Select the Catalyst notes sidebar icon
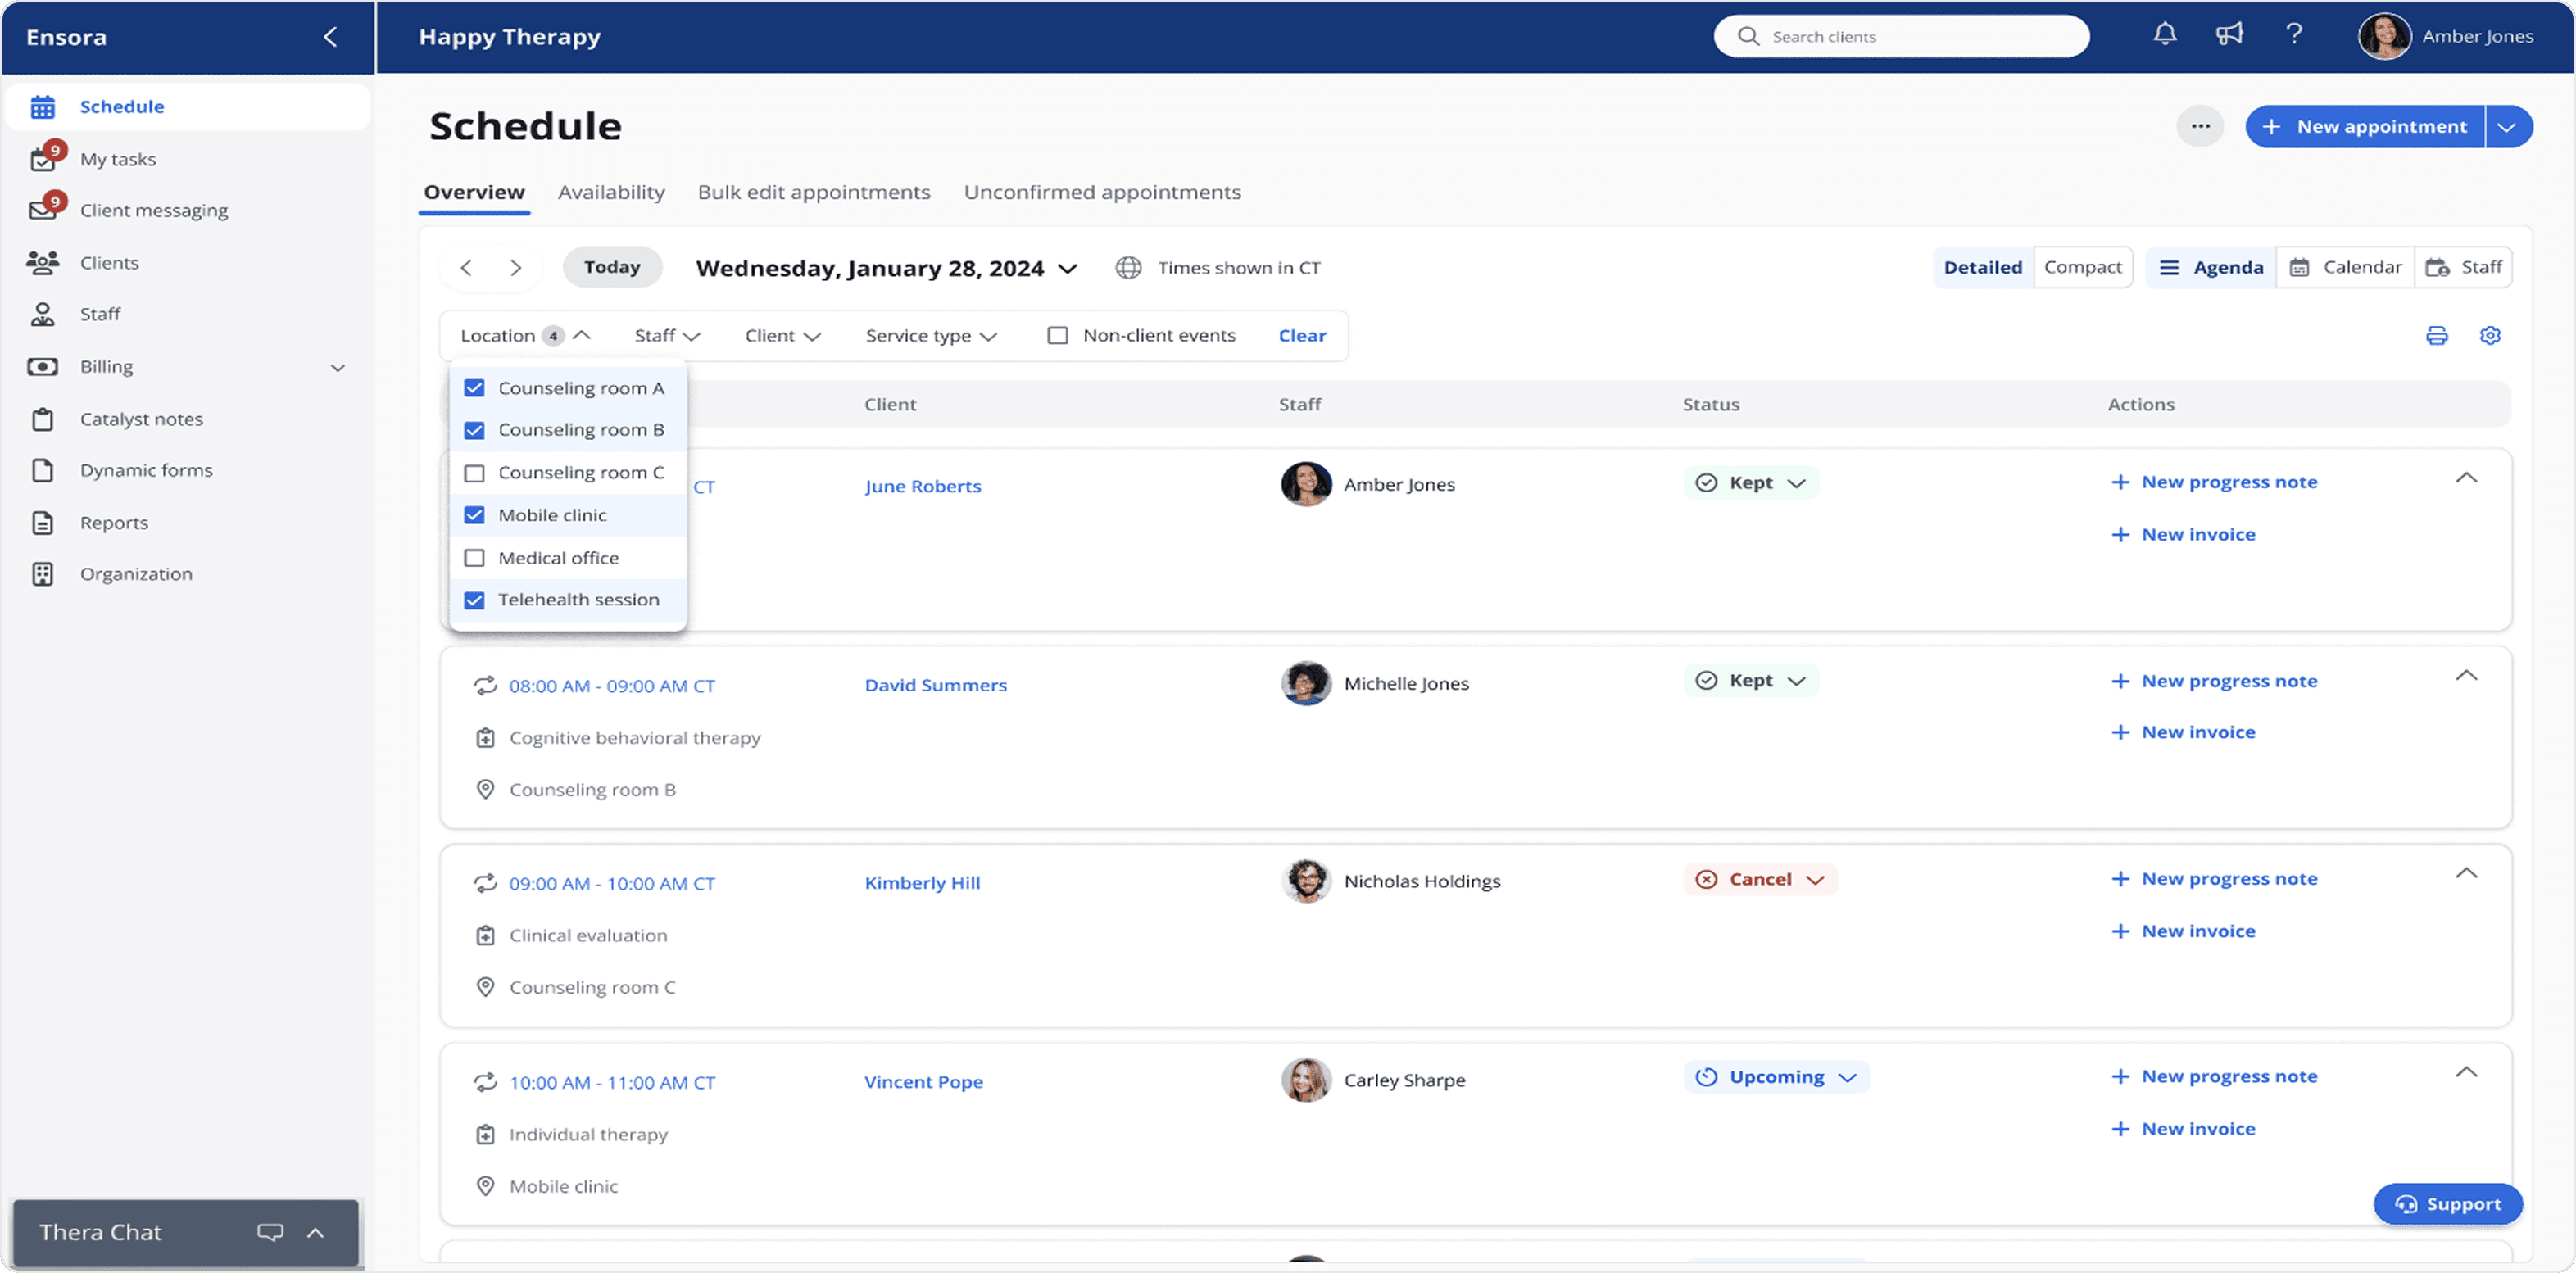The image size is (2576, 1273). coord(42,418)
